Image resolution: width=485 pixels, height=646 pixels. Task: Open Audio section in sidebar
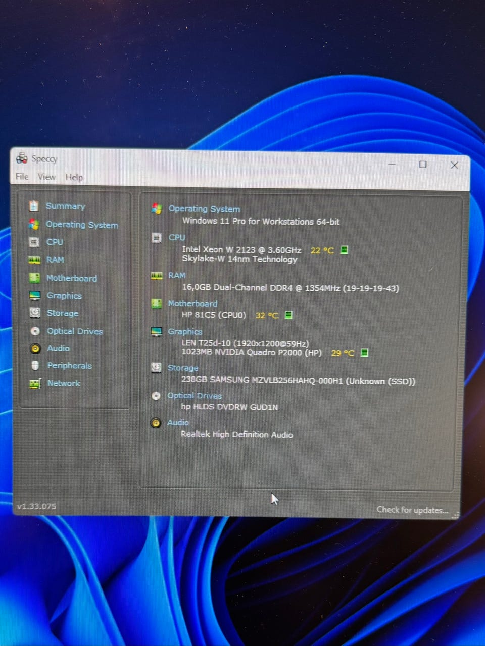tap(58, 348)
